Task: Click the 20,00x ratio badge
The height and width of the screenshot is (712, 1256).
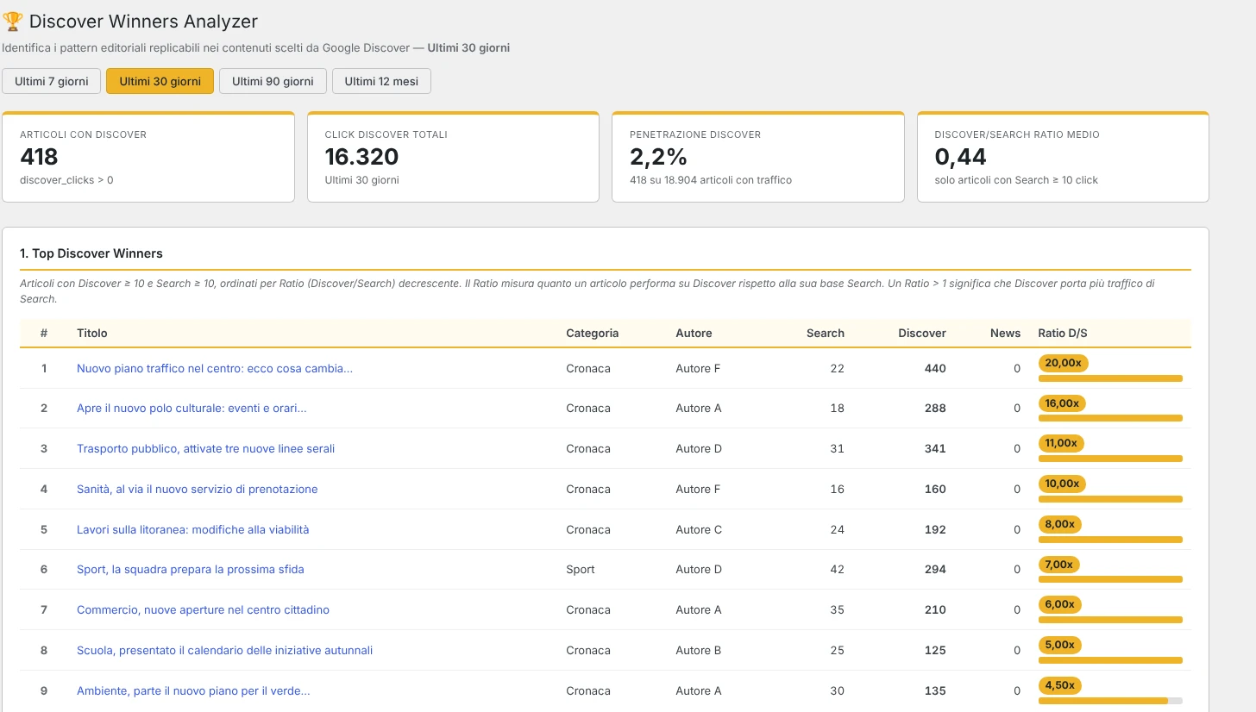Action: pos(1063,363)
